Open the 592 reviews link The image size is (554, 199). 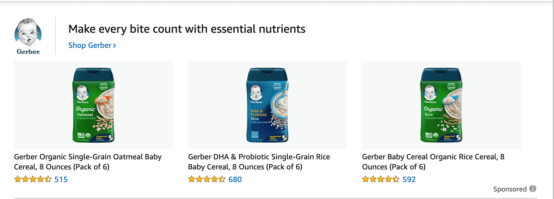click(409, 179)
